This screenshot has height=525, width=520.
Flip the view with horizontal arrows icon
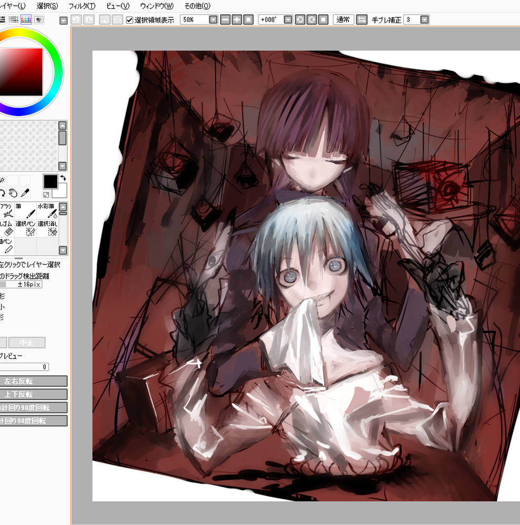click(361, 20)
